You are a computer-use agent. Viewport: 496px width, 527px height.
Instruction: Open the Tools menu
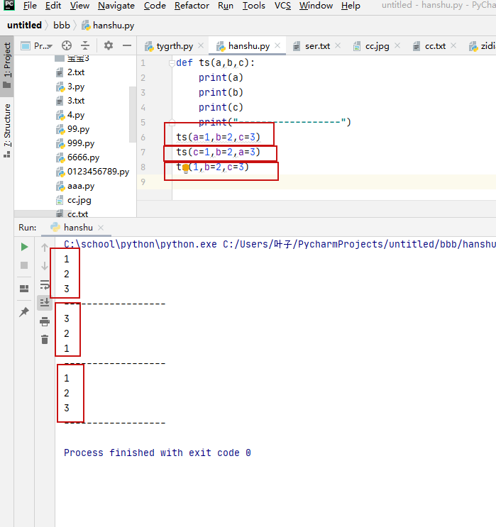point(254,6)
